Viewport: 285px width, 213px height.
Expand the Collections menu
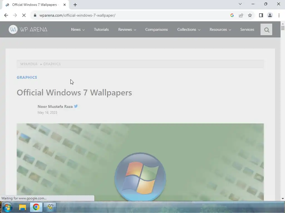pos(189,29)
